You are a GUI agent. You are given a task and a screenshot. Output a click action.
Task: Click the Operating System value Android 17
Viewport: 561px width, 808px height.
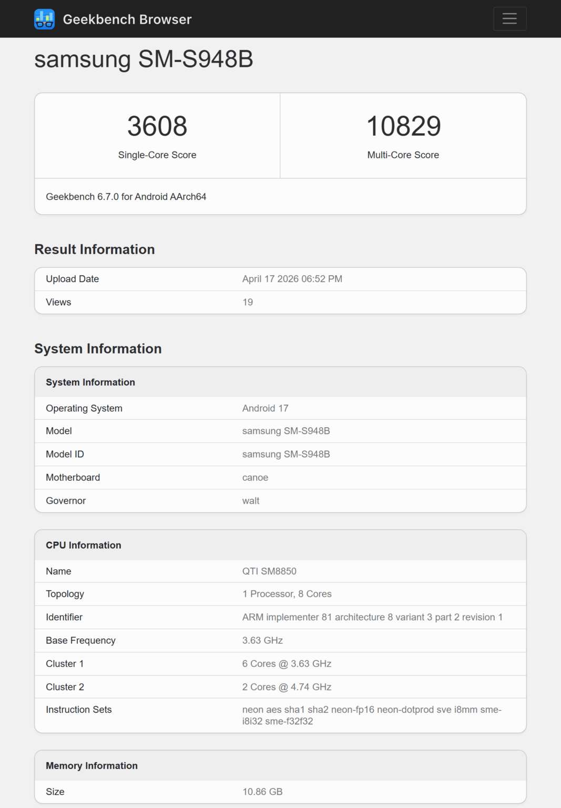(265, 408)
